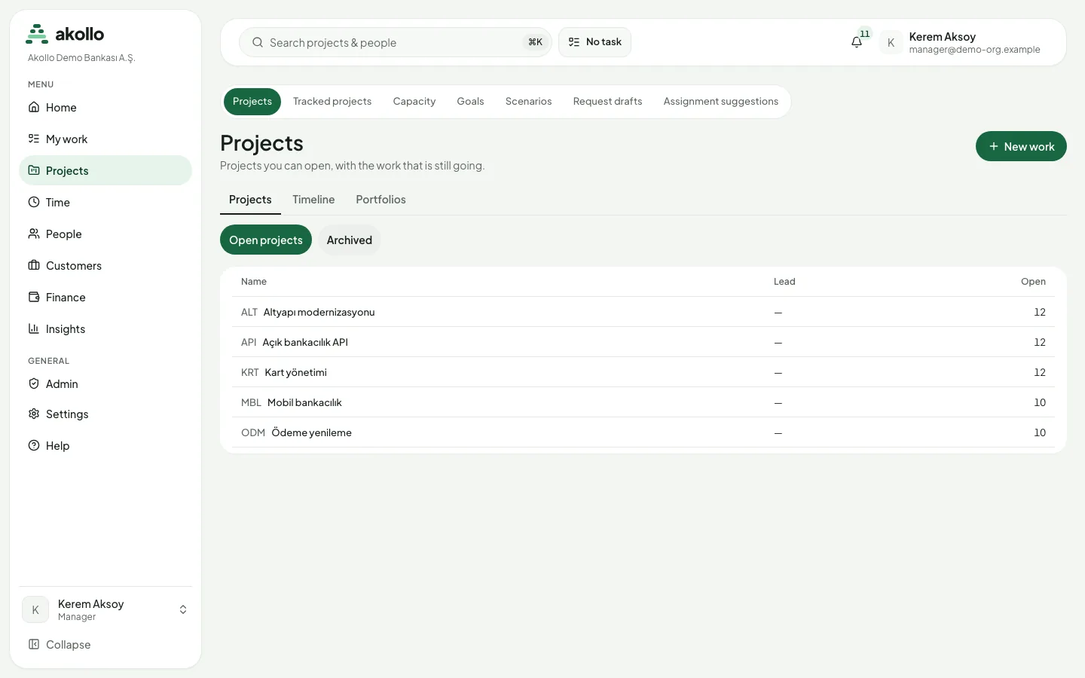
Task: Focus the Search projects & people field
Action: tap(396, 42)
